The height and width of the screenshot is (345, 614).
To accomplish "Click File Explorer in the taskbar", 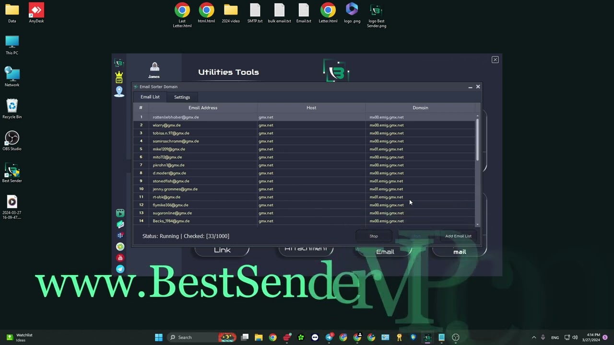I will pos(259,337).
